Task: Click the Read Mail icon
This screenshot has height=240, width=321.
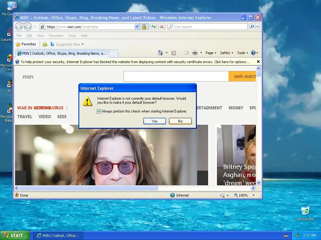Action: point(186,53)
